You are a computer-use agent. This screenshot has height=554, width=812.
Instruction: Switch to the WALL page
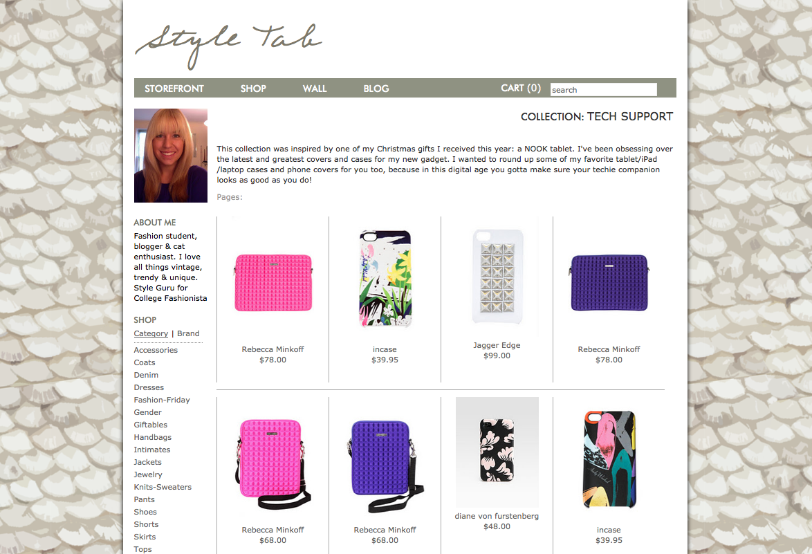[x=315, y=89]
